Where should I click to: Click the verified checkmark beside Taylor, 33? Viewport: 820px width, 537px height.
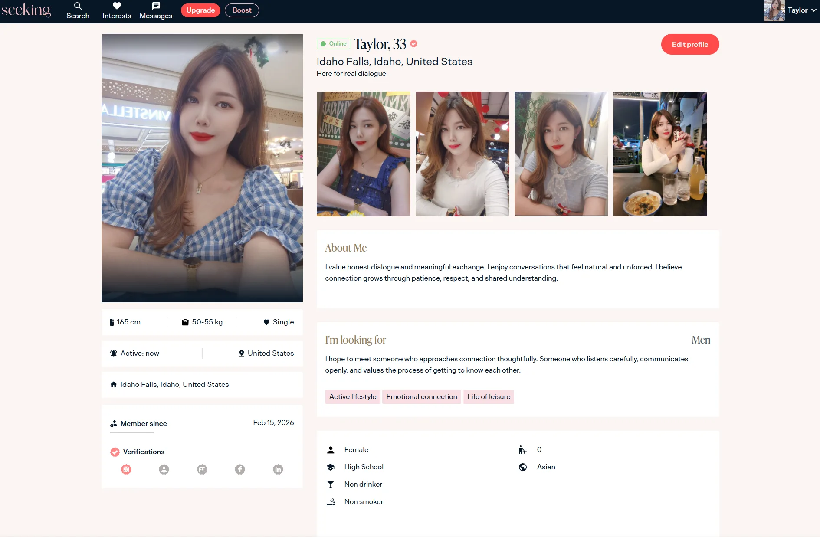(414, 44)
